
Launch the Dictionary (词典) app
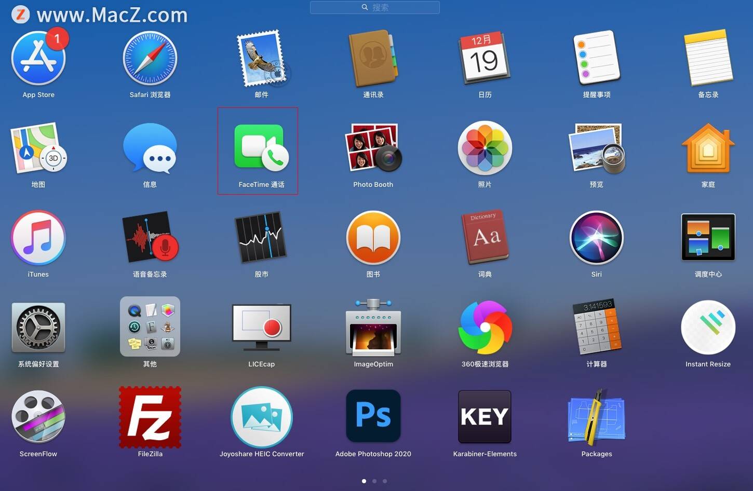pos(485,238)
